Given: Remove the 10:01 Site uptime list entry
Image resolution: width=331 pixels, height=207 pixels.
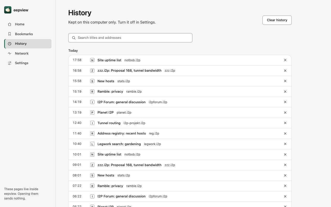Looking at the screenshot, I should (285, 154).
